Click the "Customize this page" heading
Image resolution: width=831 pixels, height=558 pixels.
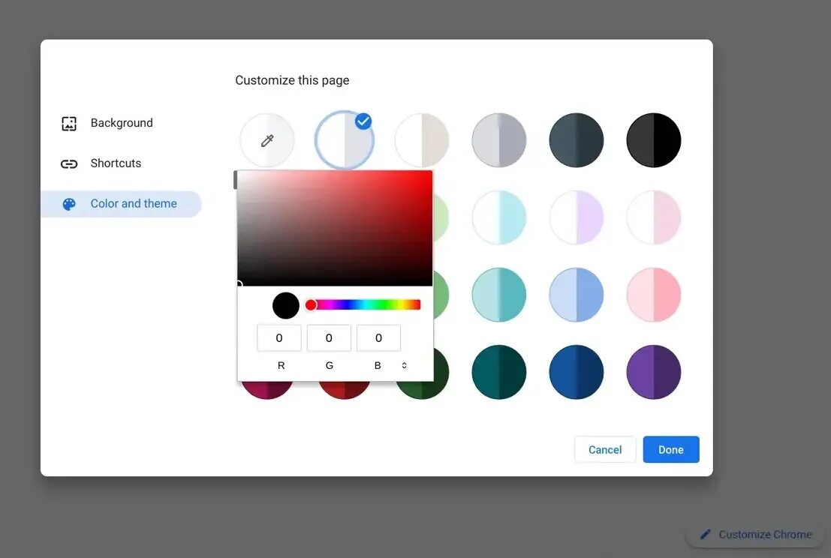tap(292, 80)
